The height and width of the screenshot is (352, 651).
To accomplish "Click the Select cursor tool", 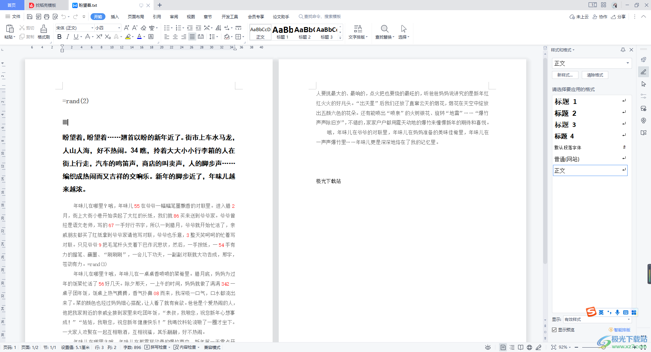I will click(403, 29).
